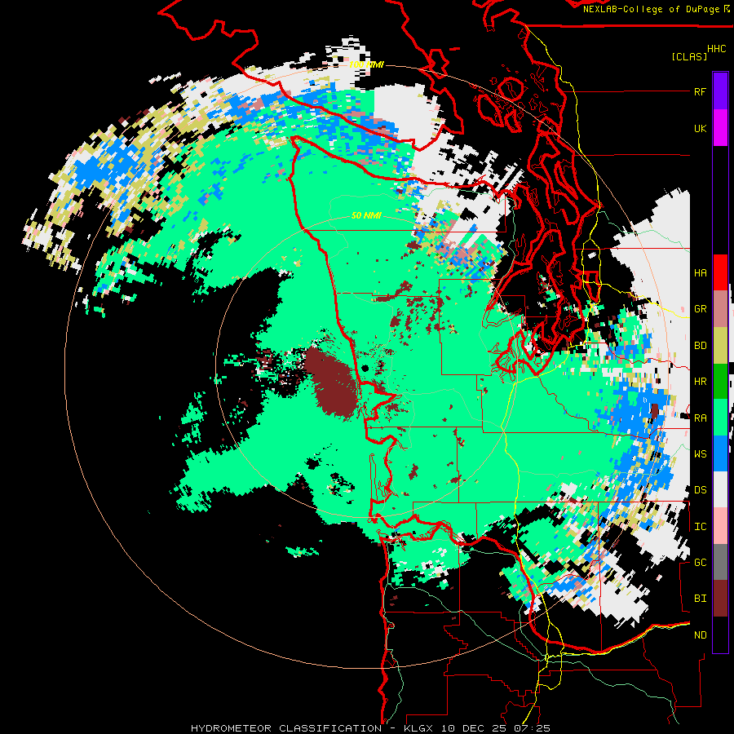
Task: Click the ND legend label
Action: (700, 635)
